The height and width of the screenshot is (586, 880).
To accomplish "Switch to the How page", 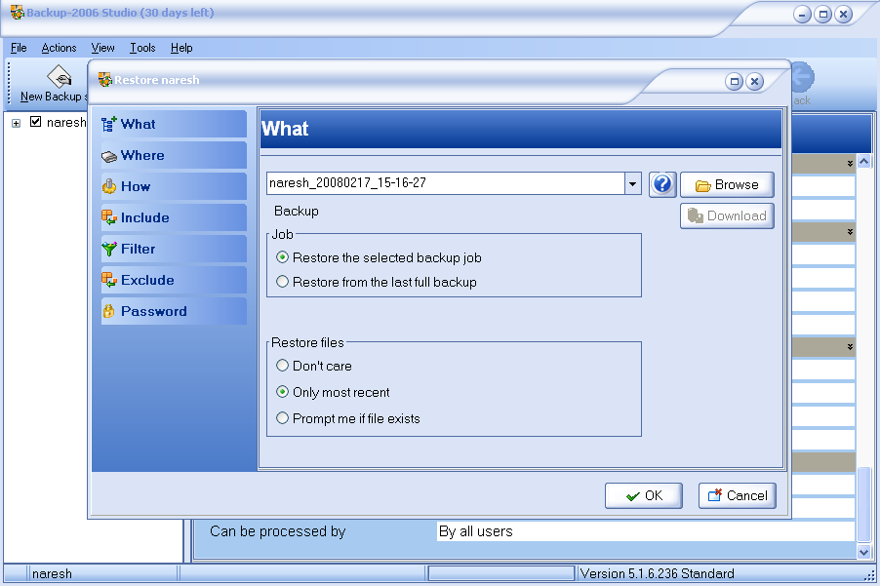I will [174, 186].
